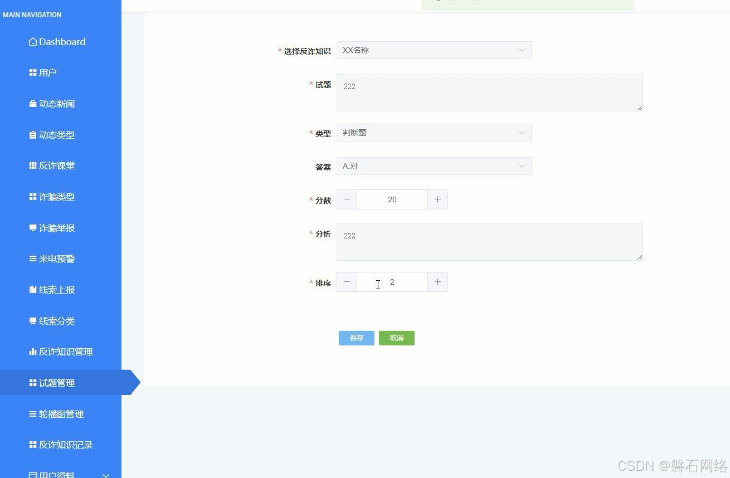Screen dimensions: 730x478
Task: Open 反诈知识管理 via its bar-chart icon
Action: tap(32, 352)
